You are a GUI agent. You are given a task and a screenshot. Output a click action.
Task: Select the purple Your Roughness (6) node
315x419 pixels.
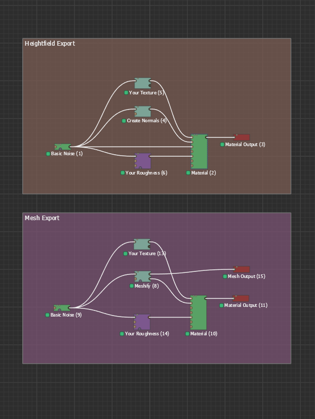(143, 161)
